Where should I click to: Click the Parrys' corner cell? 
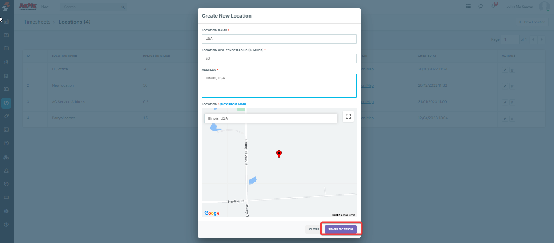[64, 118]
